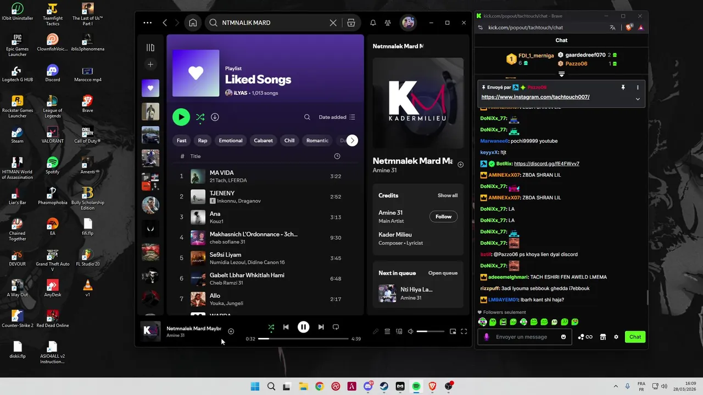The image size is (703, 395).
Task: Open the Kick chat shop icon
Action: 602,337
